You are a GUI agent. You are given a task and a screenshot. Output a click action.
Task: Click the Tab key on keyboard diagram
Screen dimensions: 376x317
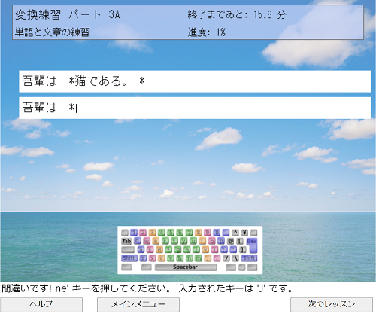coord(126,241)
